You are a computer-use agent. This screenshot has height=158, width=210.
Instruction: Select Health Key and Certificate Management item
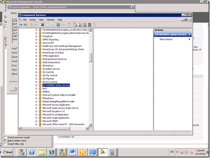[62, 46]
